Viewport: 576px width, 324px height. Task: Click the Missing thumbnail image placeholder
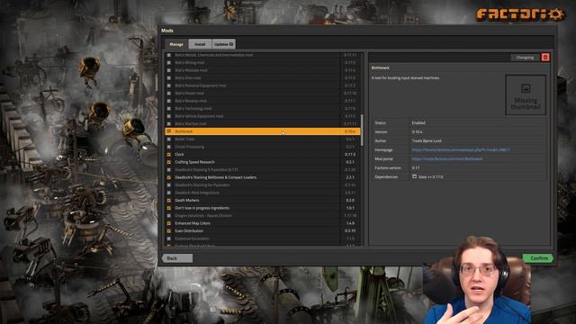(526, 94)
